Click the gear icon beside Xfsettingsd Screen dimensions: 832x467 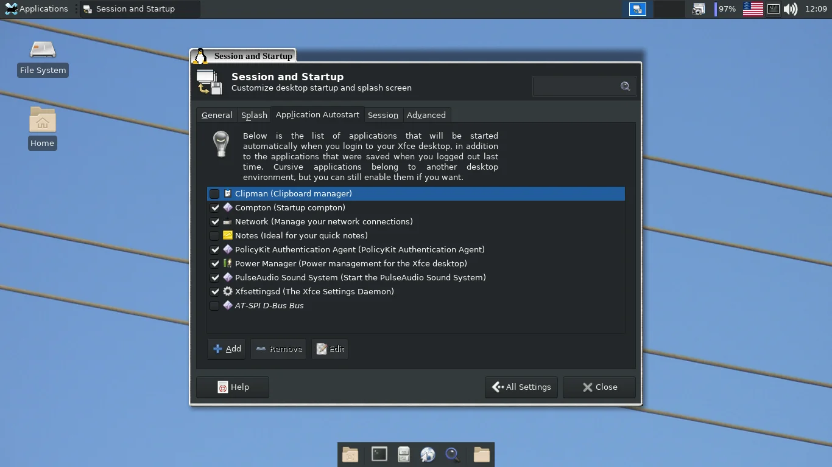pyautogui.click(x=228, y=291)
